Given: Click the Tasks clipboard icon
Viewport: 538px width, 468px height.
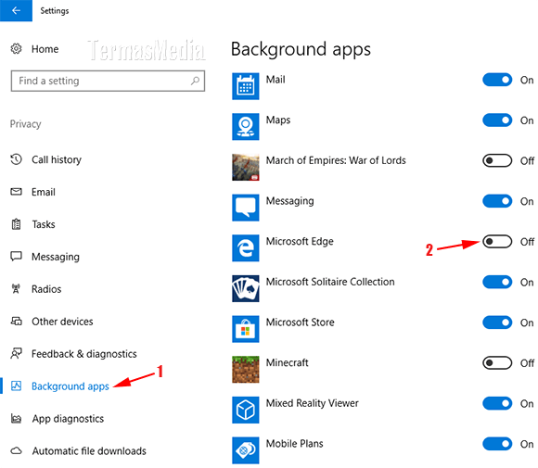Looking at the screenshot, I should (x=16, y=224).
